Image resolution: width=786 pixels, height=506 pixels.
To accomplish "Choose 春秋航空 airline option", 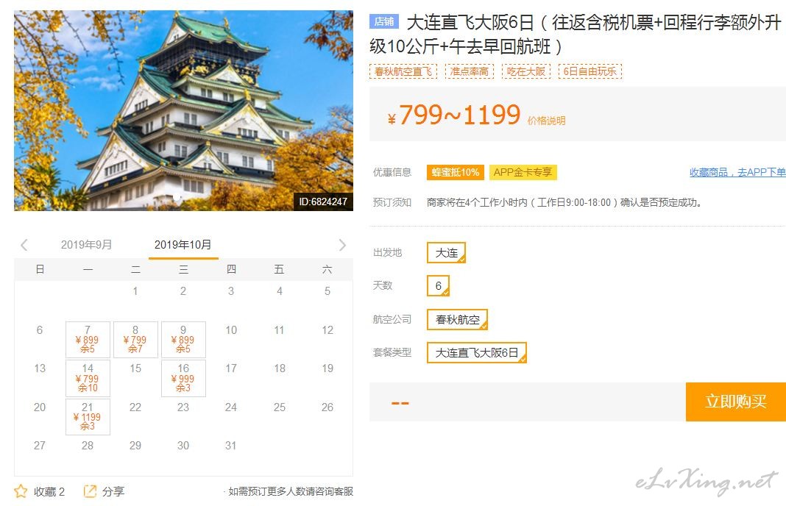I will click(457, 319).
